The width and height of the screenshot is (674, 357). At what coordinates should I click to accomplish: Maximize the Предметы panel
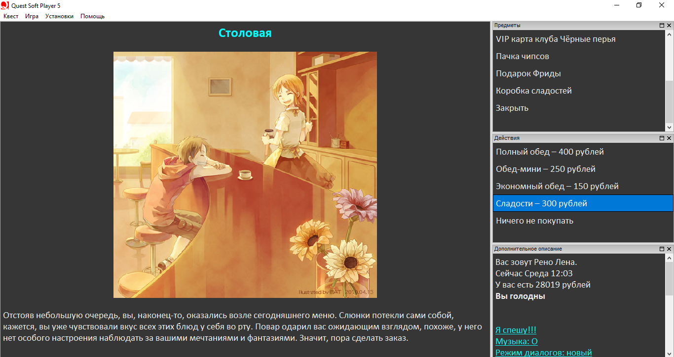[x=662, y=25]
